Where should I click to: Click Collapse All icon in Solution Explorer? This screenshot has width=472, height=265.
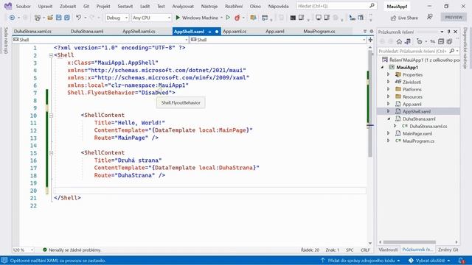click(x=441, y=41)
